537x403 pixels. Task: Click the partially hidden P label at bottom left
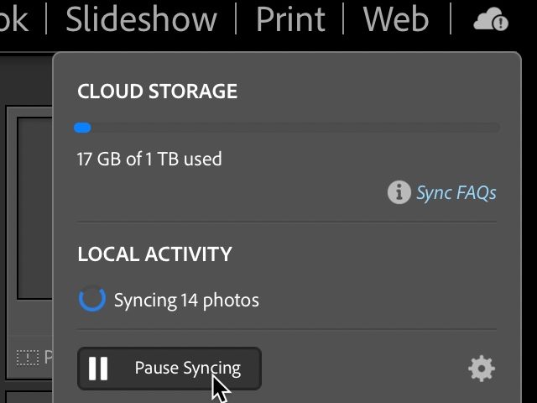[48, 359]
